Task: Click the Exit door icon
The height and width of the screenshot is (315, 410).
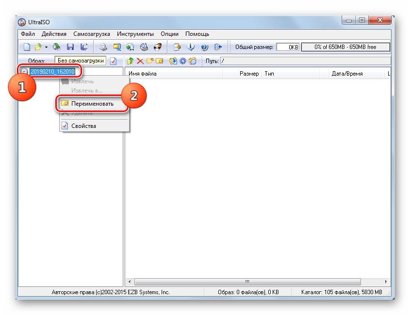Action: (x=218, y=47)
